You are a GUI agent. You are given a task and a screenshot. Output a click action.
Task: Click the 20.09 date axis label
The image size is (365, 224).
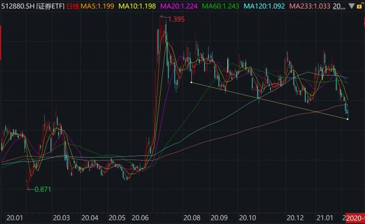click(x=219, y=218)
